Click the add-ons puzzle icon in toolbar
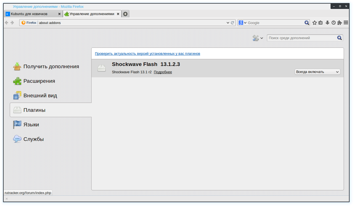The height and width of the screenshot is (208, 354). pos(339,23)
